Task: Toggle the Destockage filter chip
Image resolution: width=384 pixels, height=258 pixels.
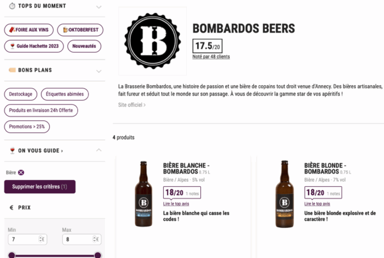Action: [x=20, y=94]
